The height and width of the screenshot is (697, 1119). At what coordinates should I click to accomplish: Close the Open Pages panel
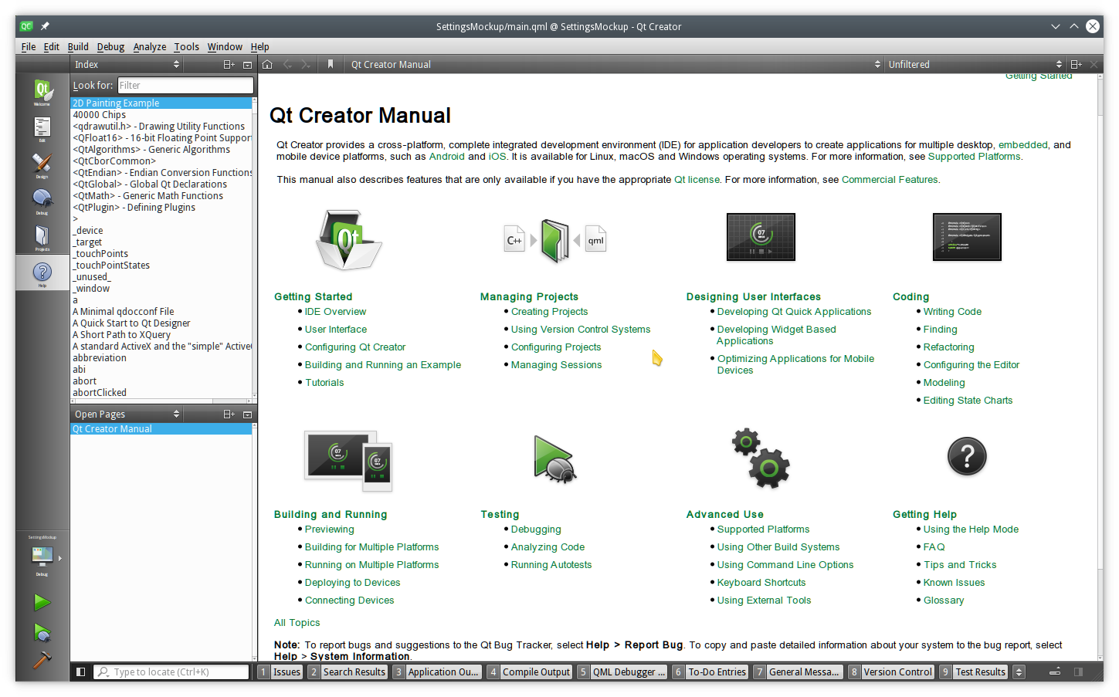(247, 414)
